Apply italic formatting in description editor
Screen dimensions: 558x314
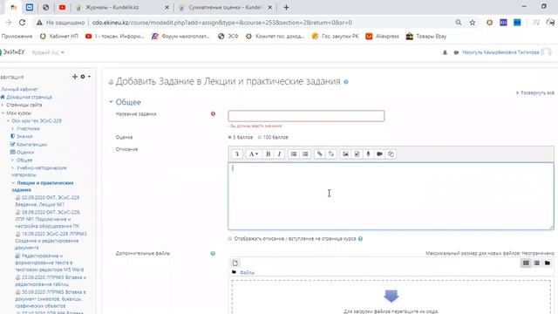279,154
